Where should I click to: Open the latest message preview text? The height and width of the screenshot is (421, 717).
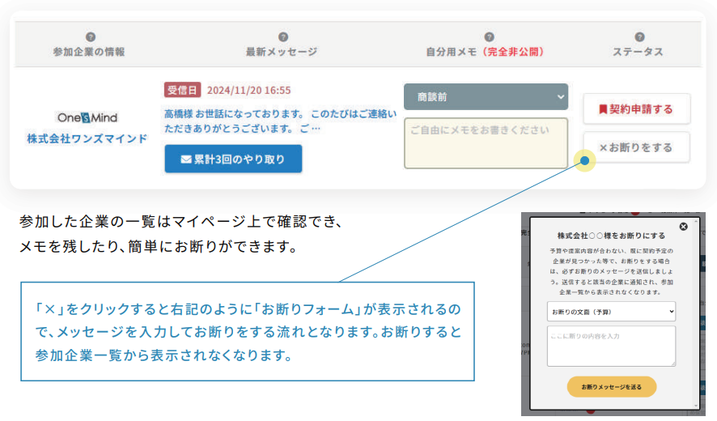coord(280,121)
